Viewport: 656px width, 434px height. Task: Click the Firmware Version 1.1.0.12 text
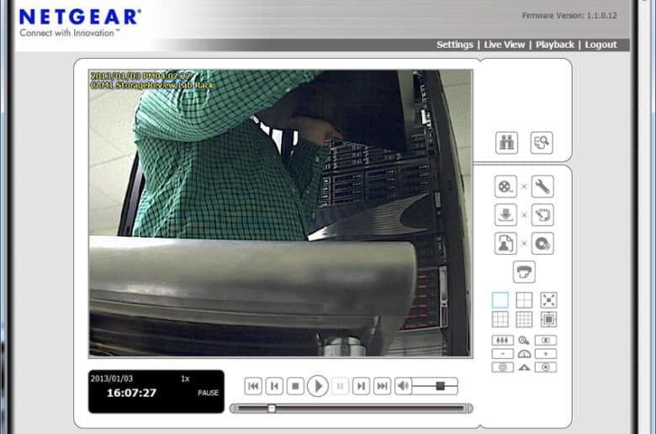569,15
